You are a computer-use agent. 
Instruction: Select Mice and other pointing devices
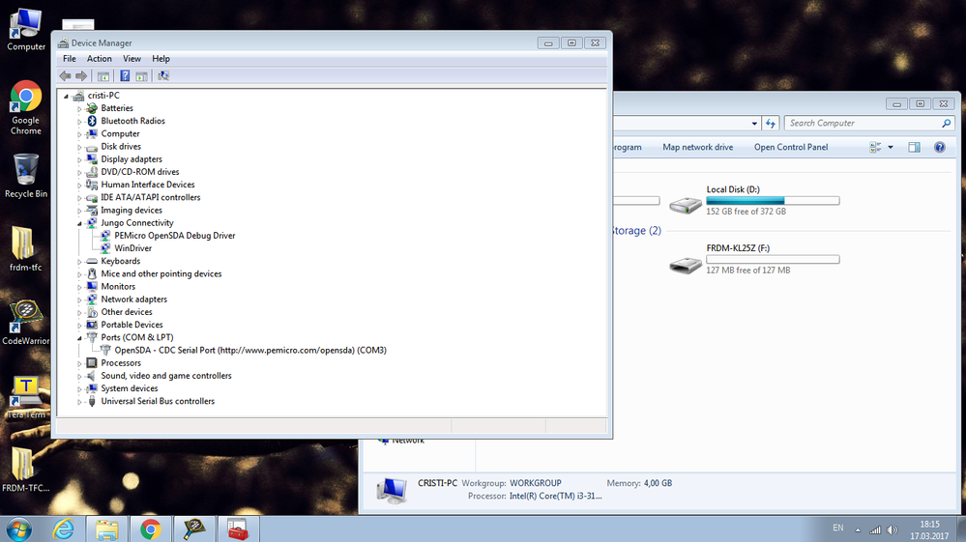pyautogui.click(x=161, y=273)
